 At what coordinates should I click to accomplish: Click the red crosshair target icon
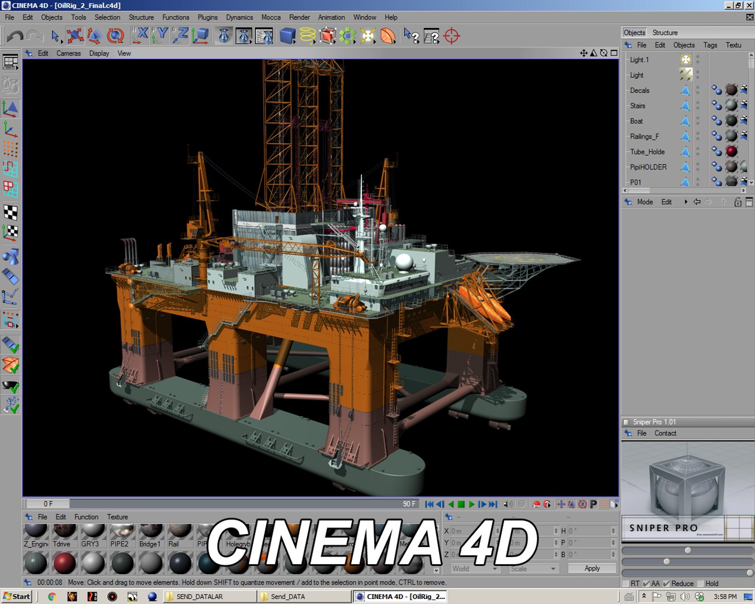coord(451,36)
